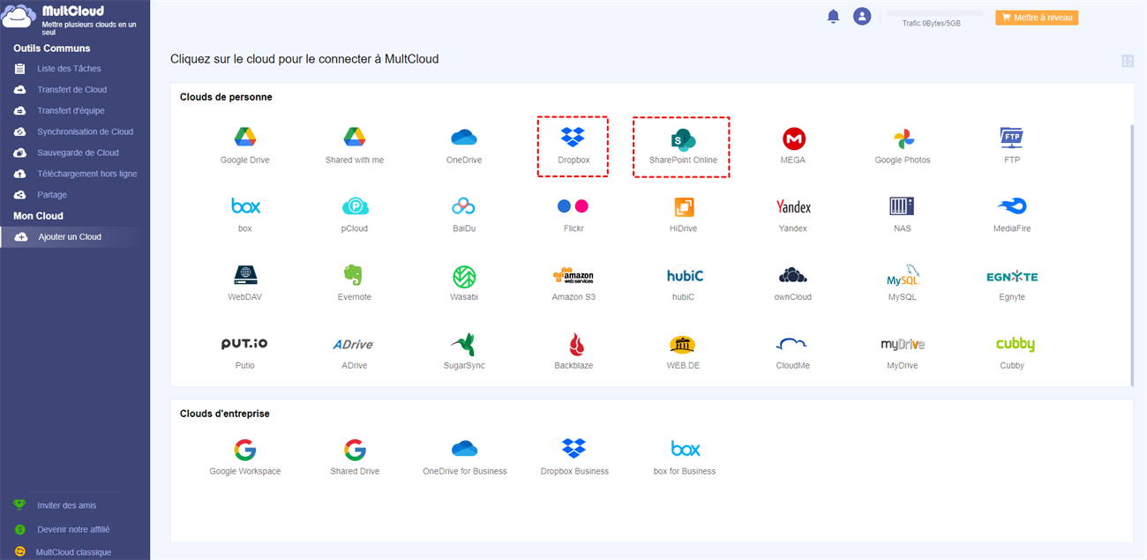Add the Flickr cloud
This screenshot has width=1147, height=560.
point(573,214)
